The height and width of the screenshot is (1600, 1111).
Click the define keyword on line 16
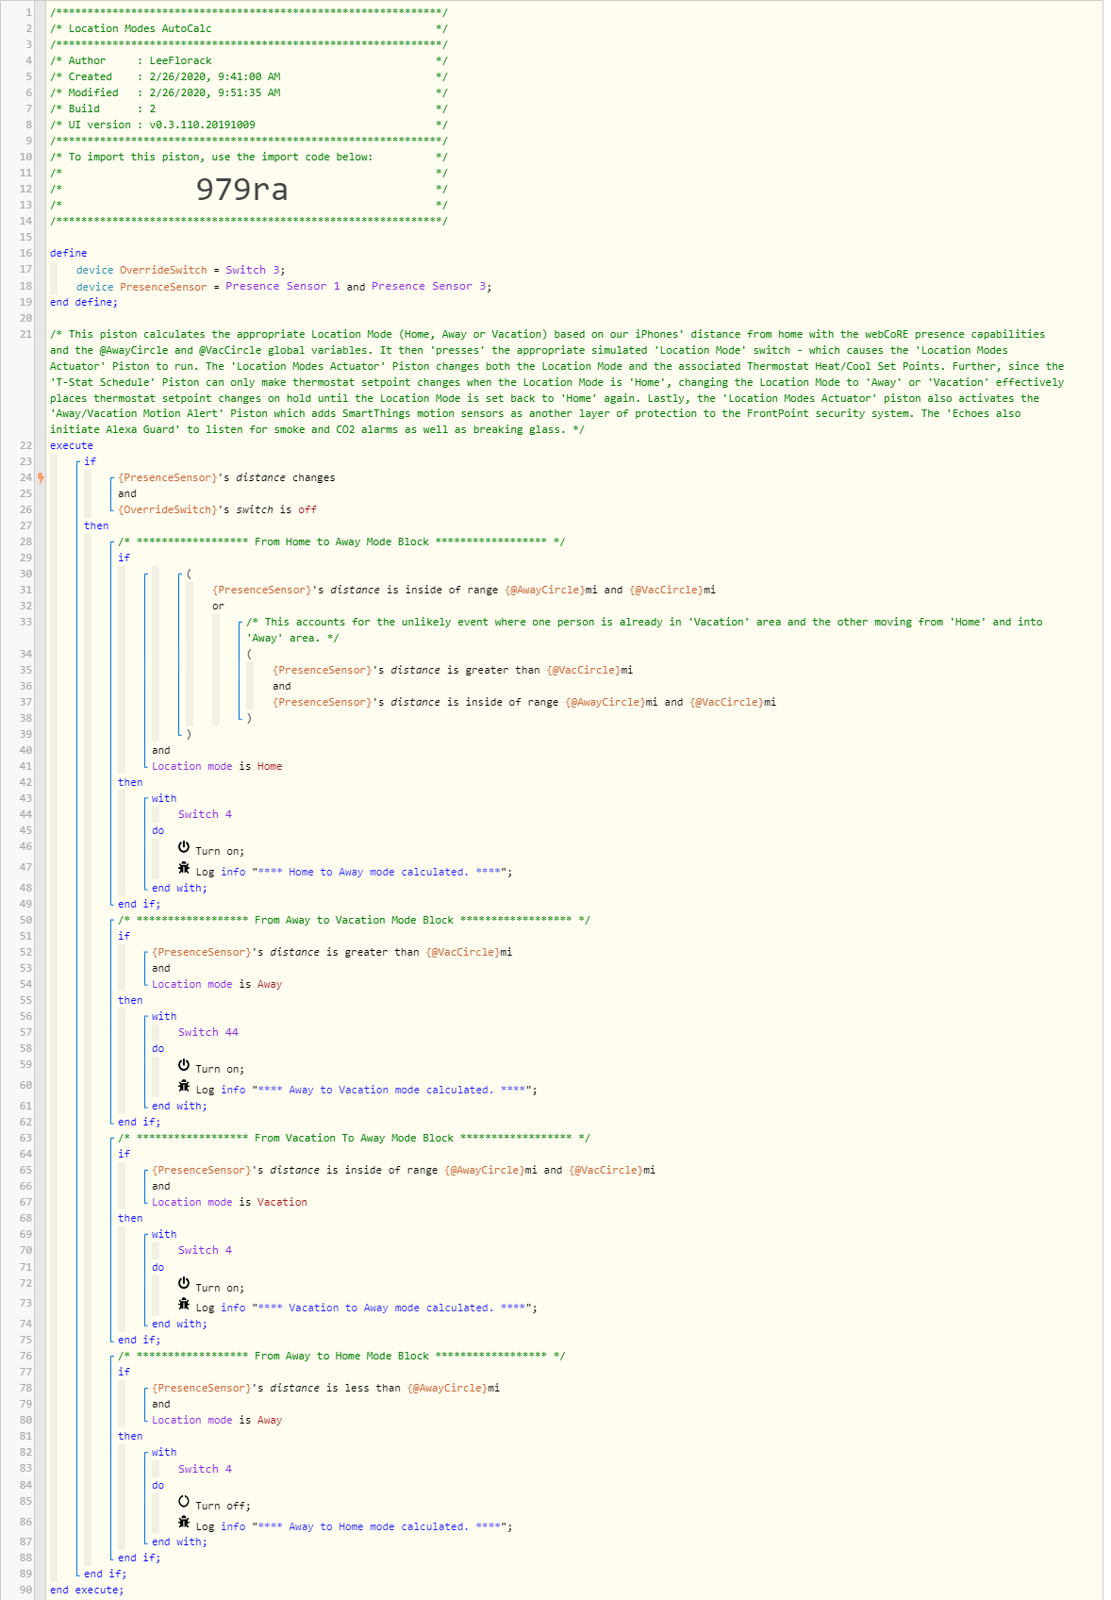tap(68, 253)
